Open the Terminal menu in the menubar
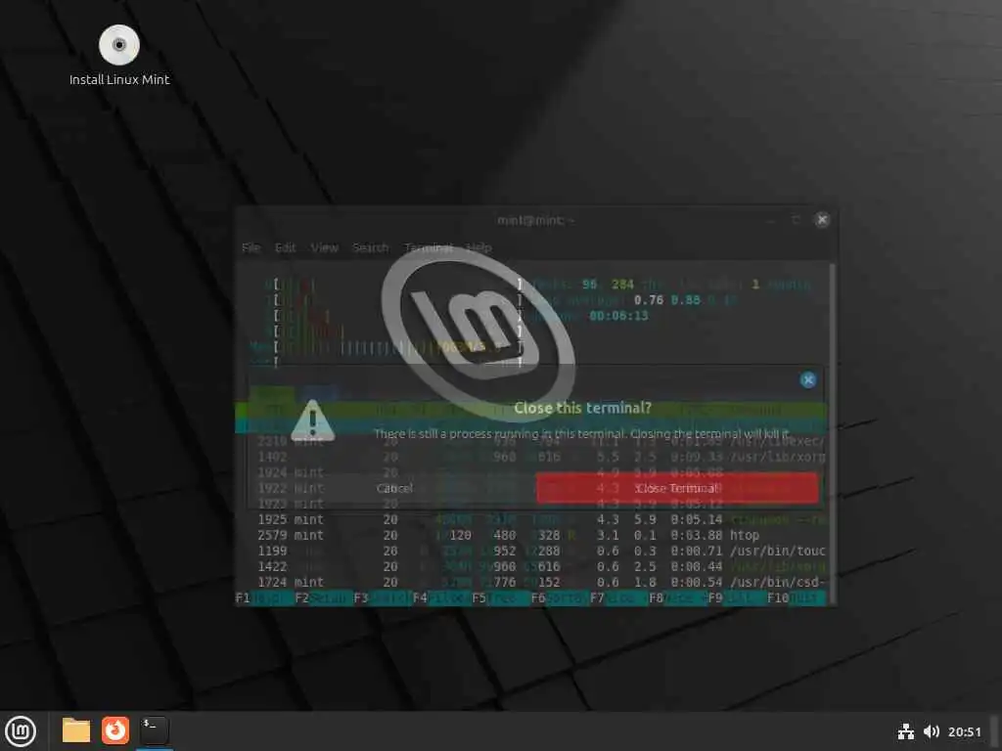 [x=428, y=247]
